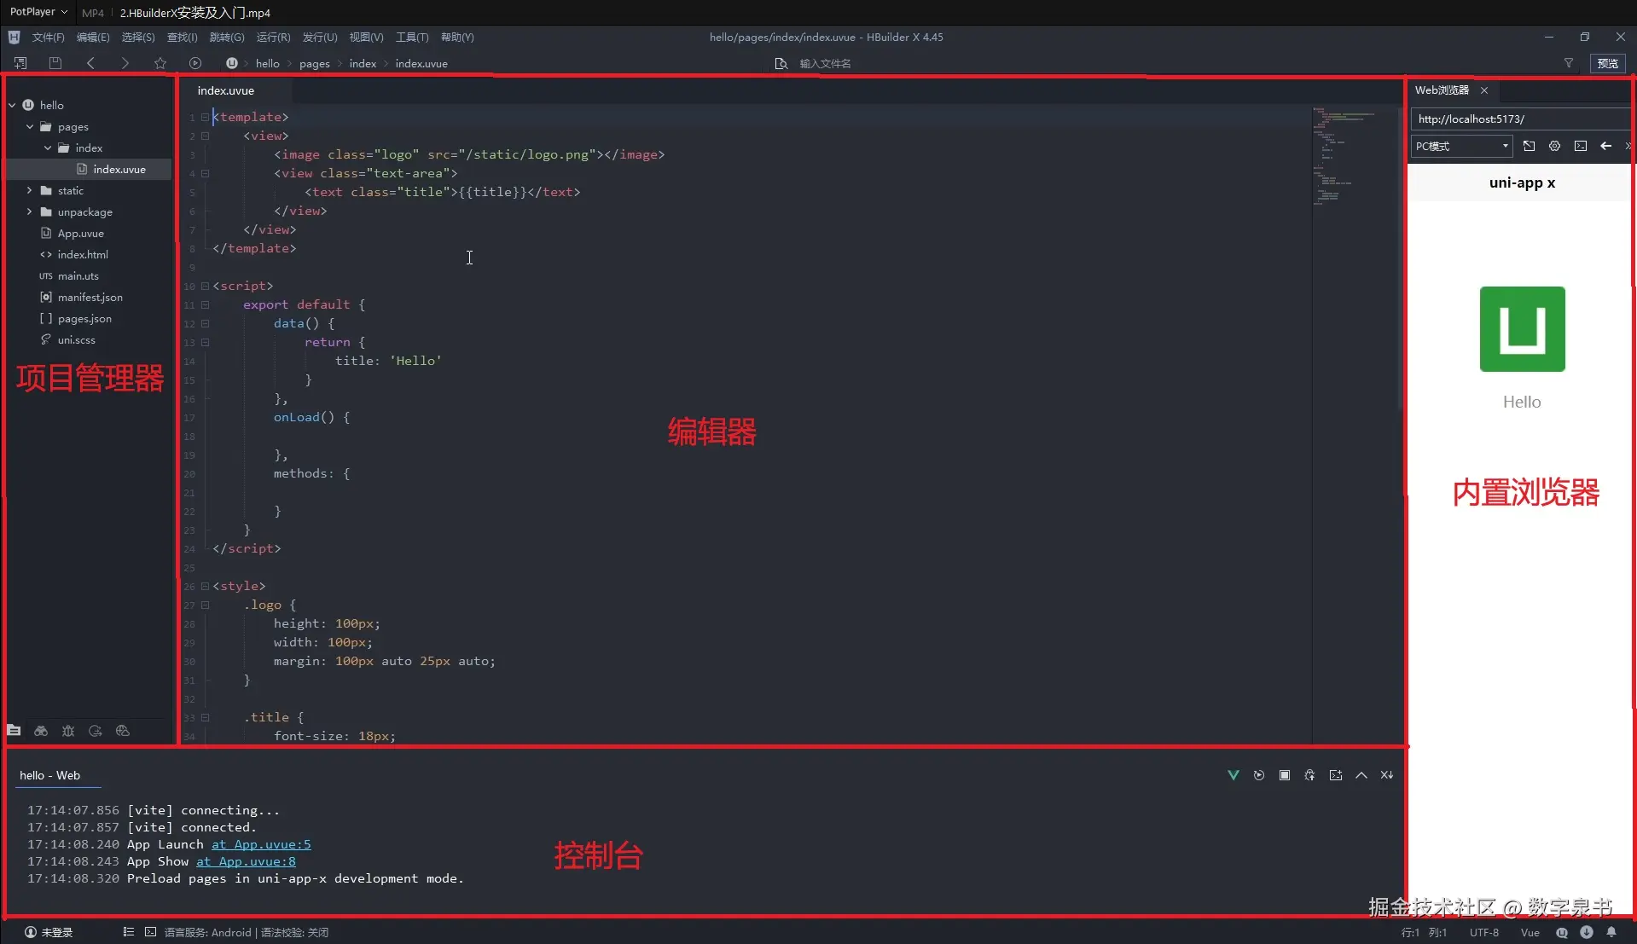
Task: Open browser settings gear icon
Action: point(1555,146)
